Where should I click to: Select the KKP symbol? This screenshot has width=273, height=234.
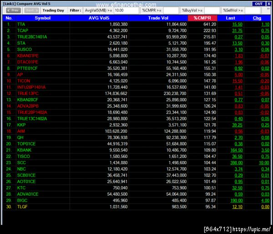point(21,125)
